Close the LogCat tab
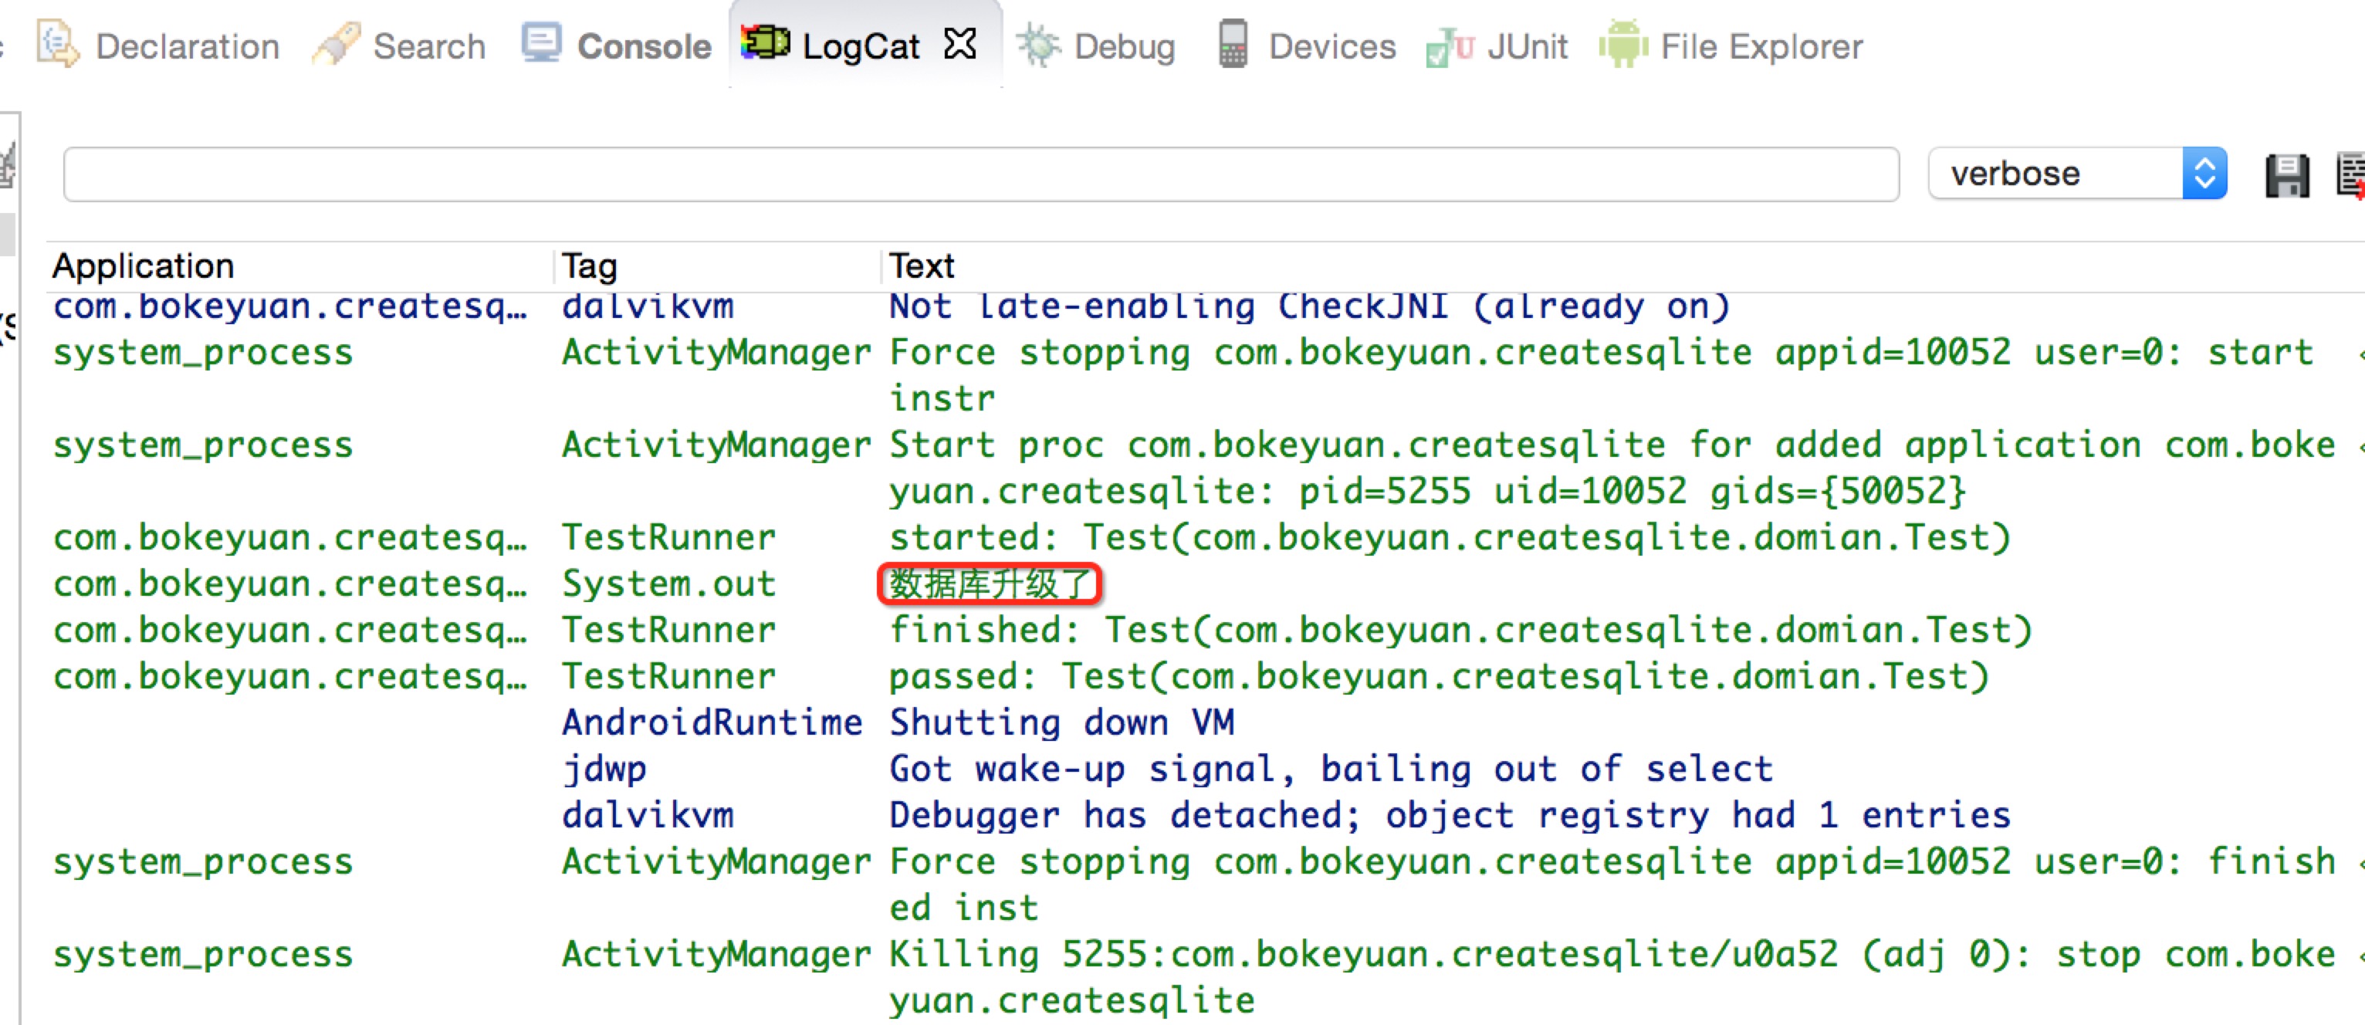Image resolution: width=2365 pixels, height=1025 pixels. pos(960,43)
